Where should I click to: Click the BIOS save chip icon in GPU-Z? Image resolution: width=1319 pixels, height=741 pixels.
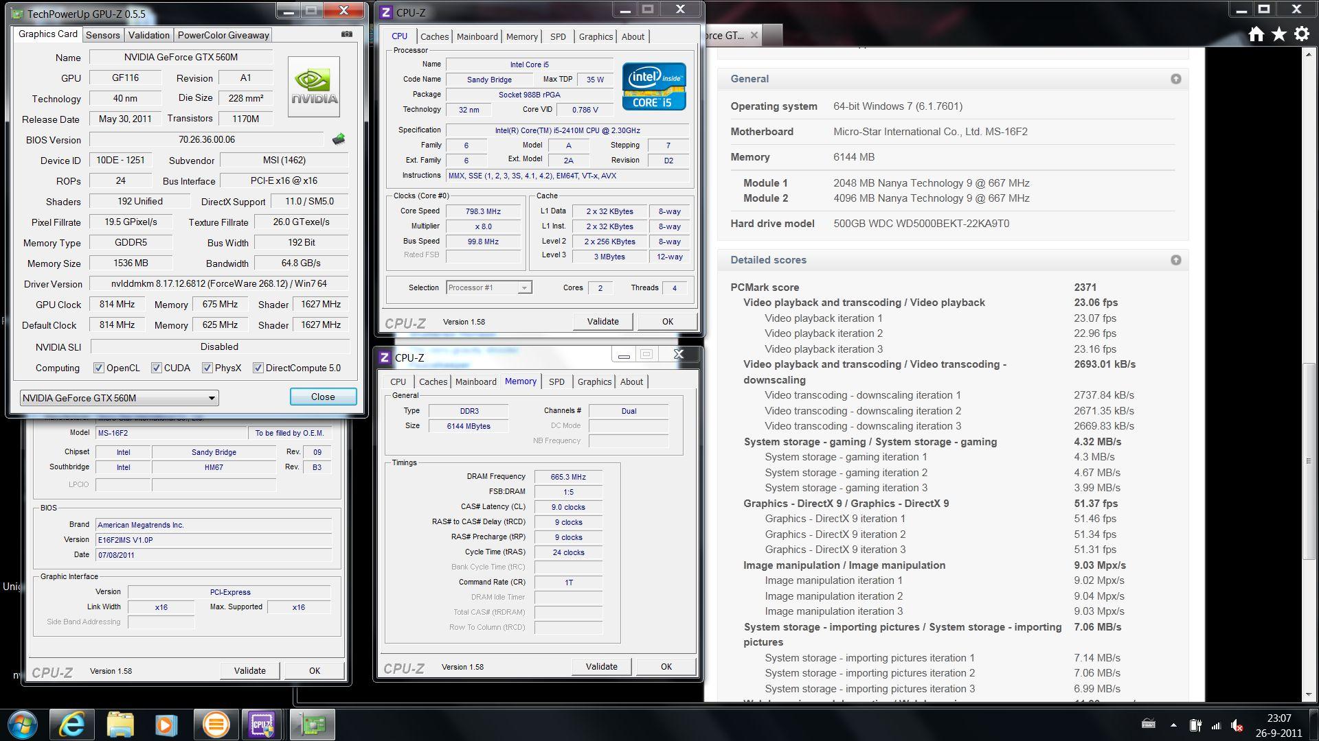pos(339,139)
